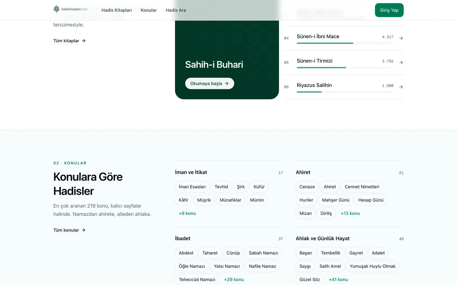Image resolution: width=457 pixels, height=285 pixels.
Task: Expand +41 konu in Ahlak ve Günlük Hayat
Action: (338, 280)
